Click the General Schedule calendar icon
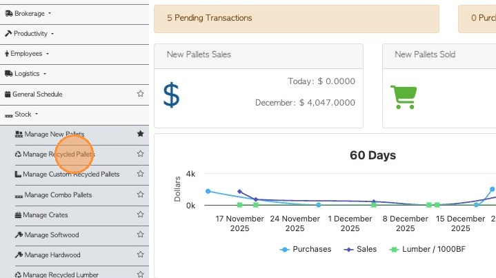 pyautogui.click(x=8, y=95)
